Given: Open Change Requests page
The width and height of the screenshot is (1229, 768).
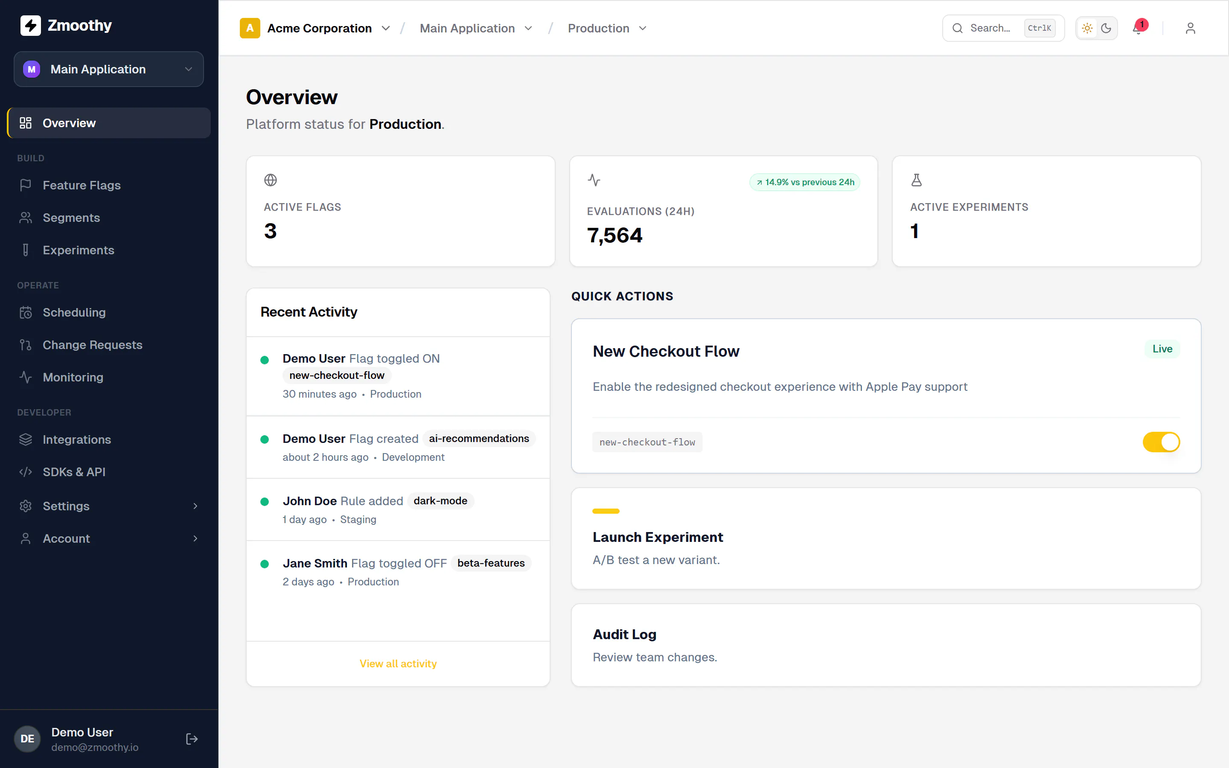Looking at the screenshot, I should (109, 345).
